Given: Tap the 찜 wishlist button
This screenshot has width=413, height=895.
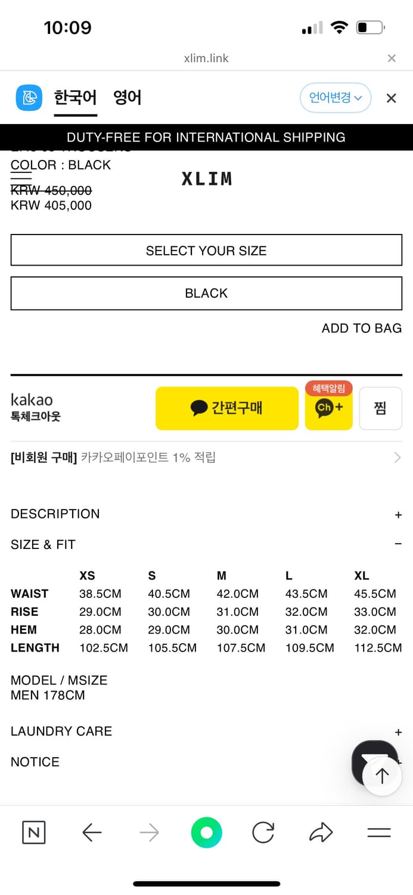Looking at the screenshot, I should pyautogui.click(x=380, y=408).
